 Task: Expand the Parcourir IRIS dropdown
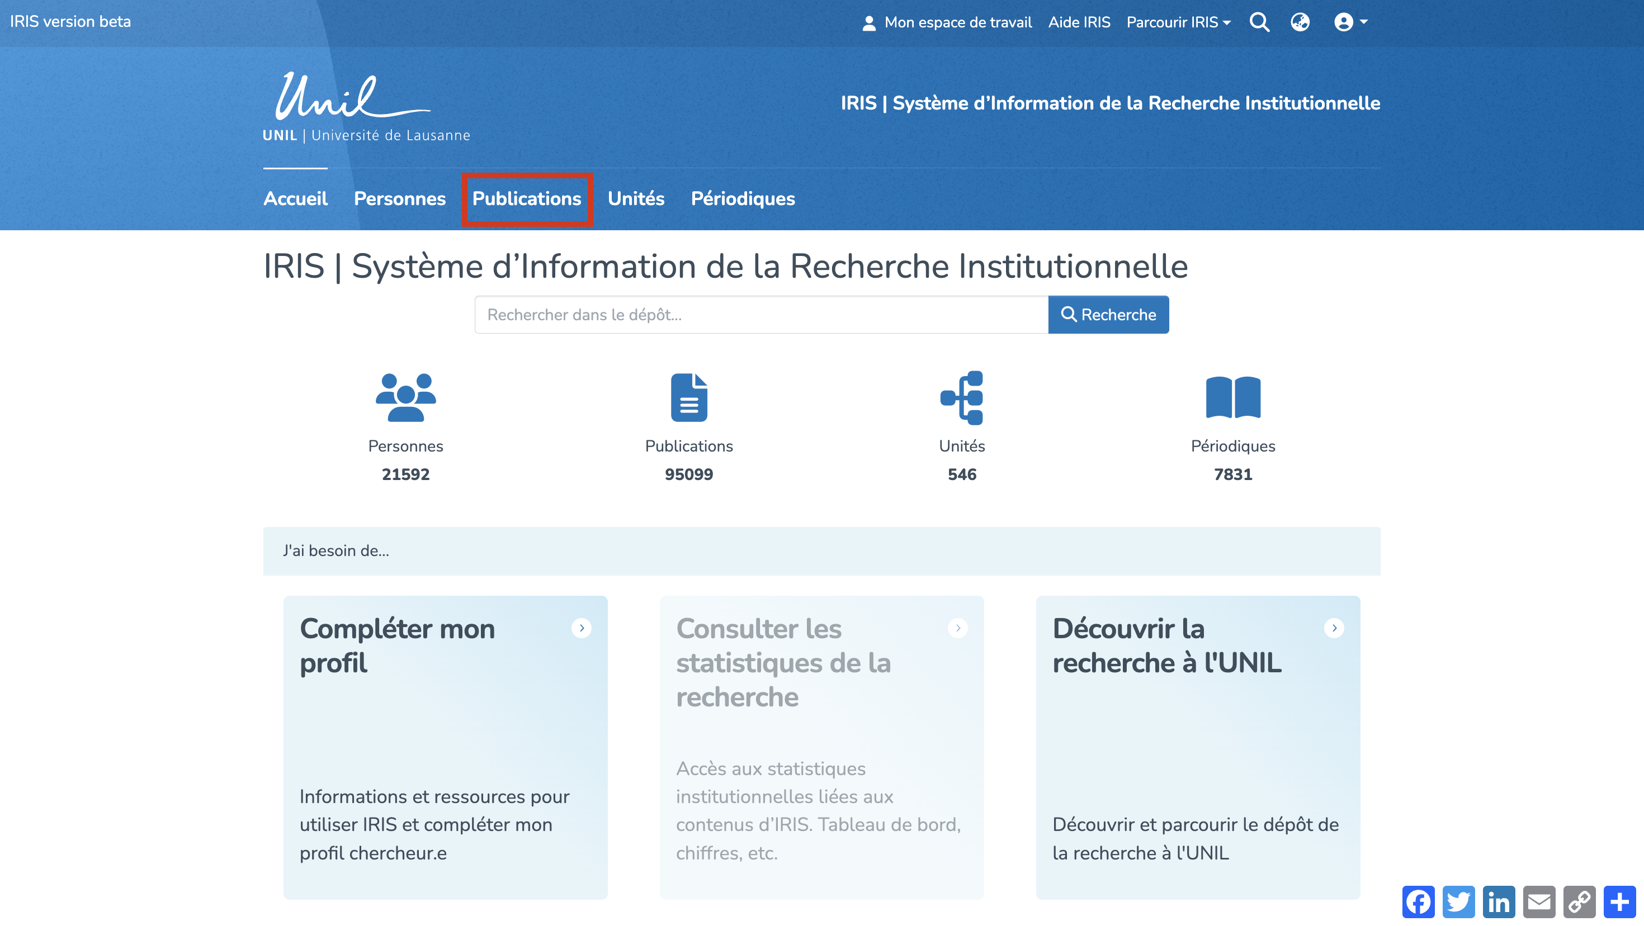point(1178,22)
